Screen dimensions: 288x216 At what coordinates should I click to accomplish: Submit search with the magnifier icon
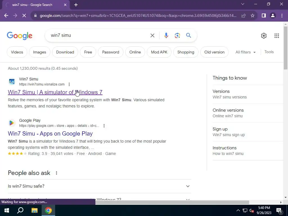pos(188,35)
